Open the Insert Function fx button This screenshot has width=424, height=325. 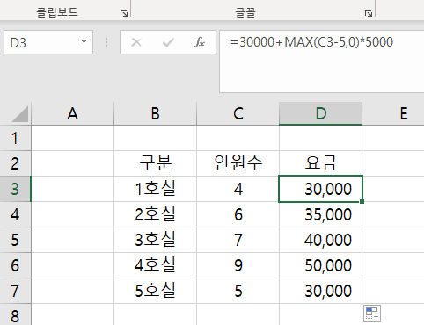coord(200,42)
